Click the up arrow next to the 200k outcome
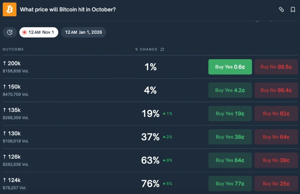 pyautogui.click(x=4, y=63)
